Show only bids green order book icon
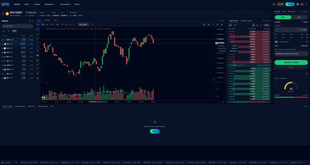 point(257,25)
